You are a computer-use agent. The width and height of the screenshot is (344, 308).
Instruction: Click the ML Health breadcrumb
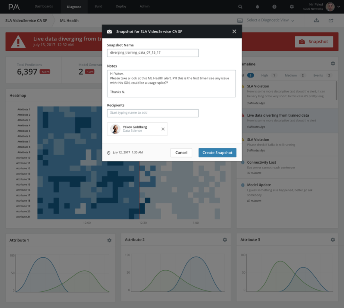(x=69, y=20)
